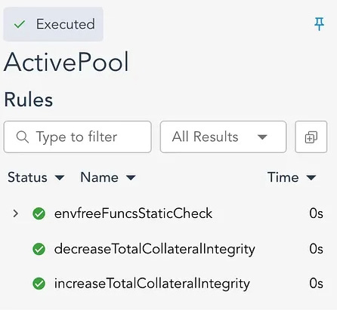The height and width of the screenshot is (310, 337).
Task: Sort by the Name column arrow
Action: pyautogui.click(x=131, y=178)
